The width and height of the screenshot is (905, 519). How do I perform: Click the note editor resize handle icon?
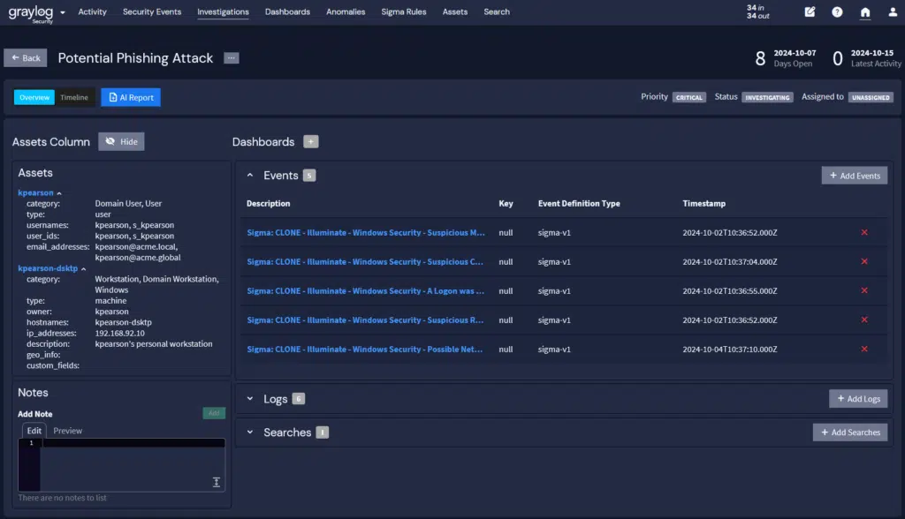pos(217,482)
